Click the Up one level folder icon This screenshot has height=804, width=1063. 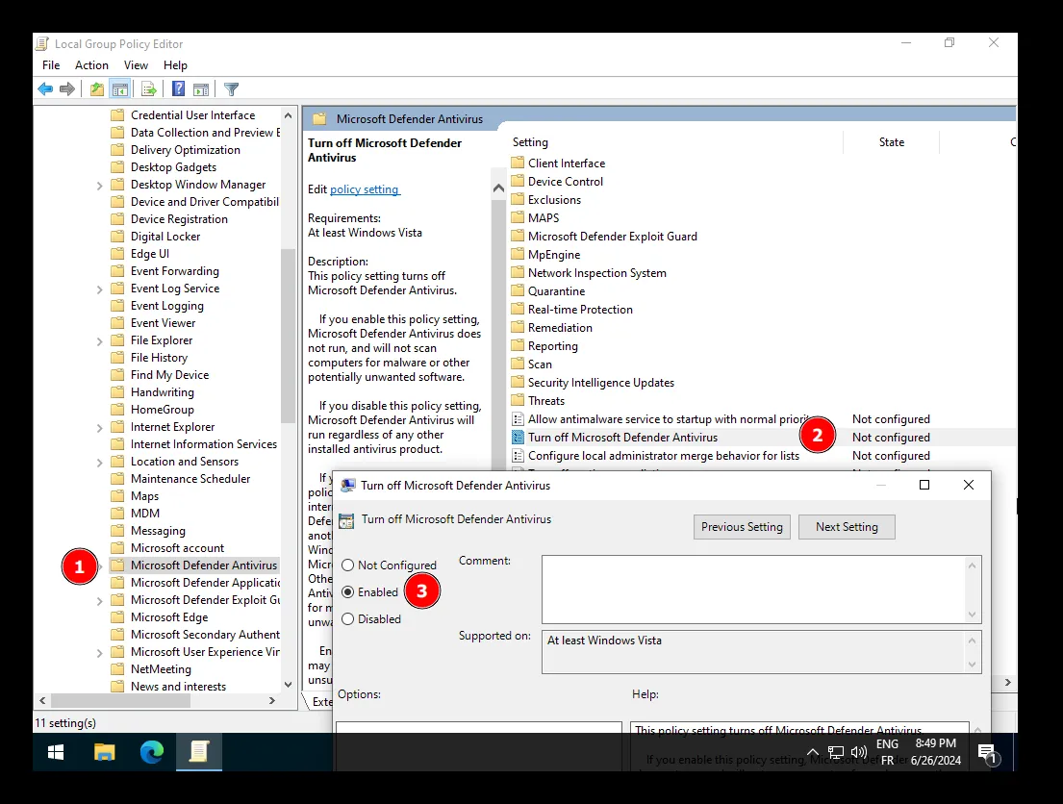click(96, 89)
